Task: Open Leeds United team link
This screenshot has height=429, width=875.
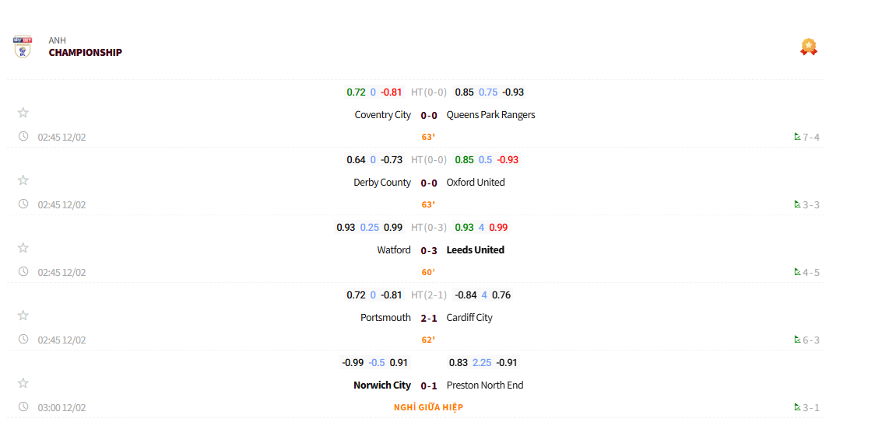Action: [475, 250]
